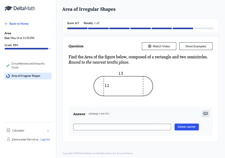Expand the Calculator chevron
Viewport: 225px width, 158px height.
coord(48,131)
